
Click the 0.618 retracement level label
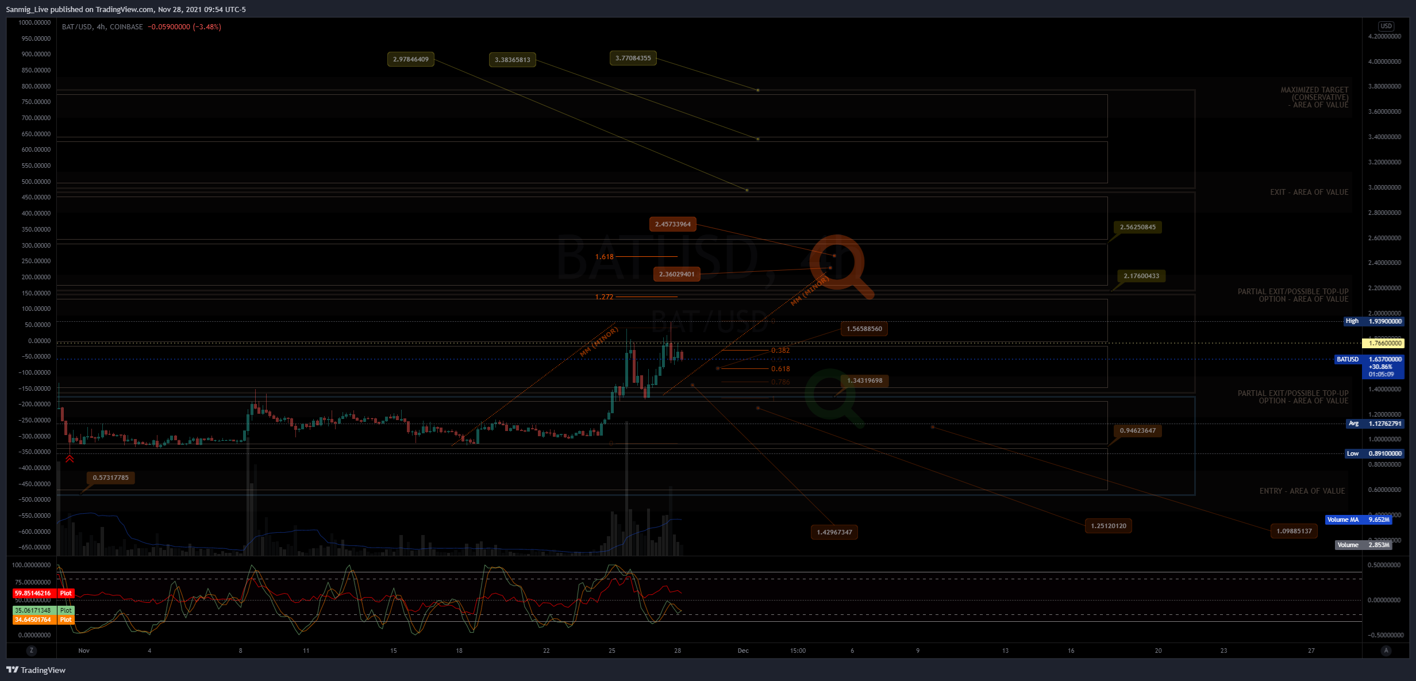pos(780,369)
